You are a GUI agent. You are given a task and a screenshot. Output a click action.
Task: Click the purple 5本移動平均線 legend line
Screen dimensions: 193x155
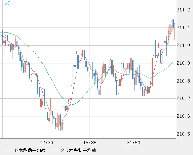point(9,150)
